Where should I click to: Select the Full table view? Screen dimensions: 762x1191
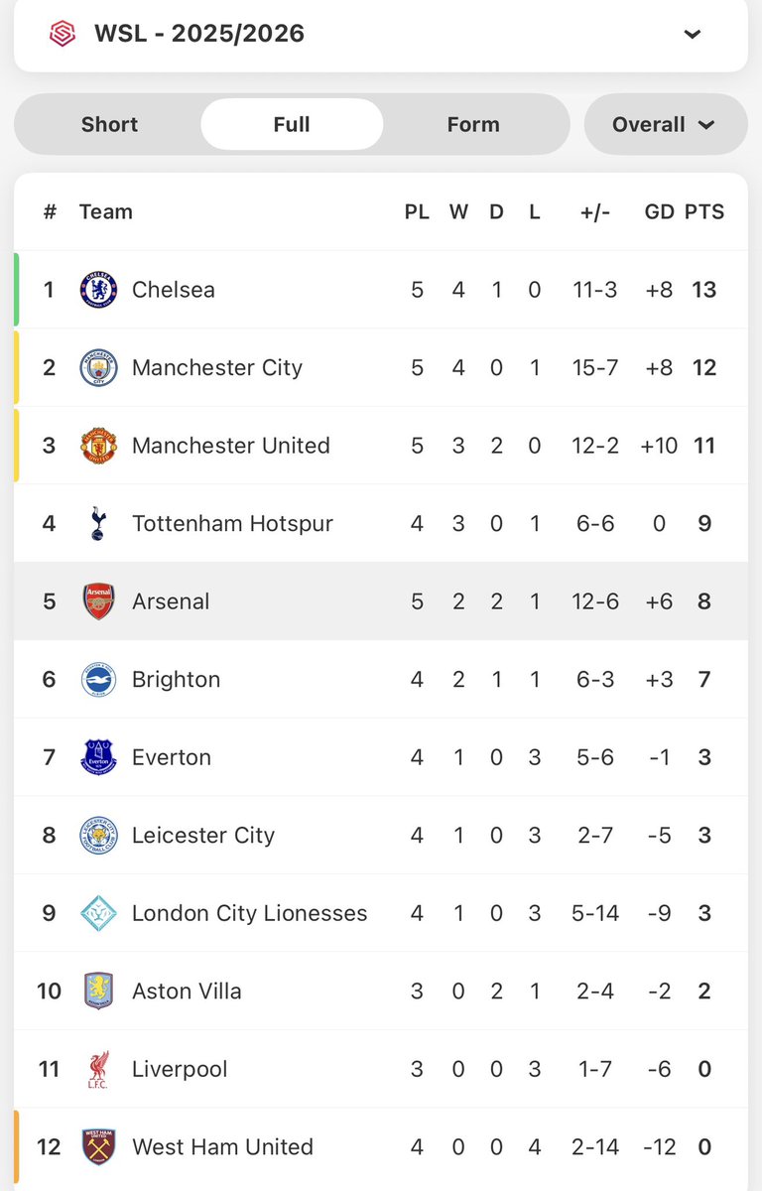[292, 124]
